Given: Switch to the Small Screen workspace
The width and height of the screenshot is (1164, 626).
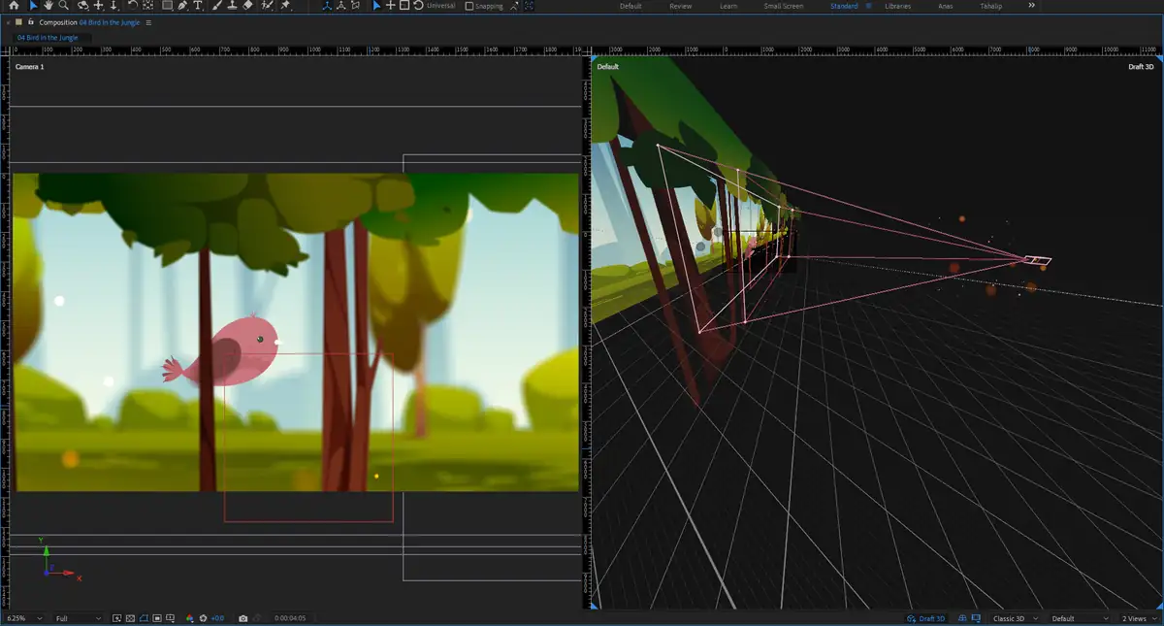Looking at the screenshot, I should click(783, 6).
